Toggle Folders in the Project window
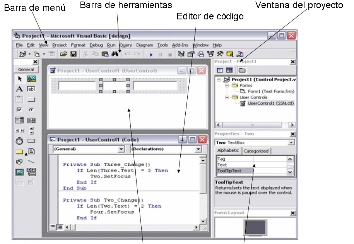 pyautogui.click(x=242, y=70)
